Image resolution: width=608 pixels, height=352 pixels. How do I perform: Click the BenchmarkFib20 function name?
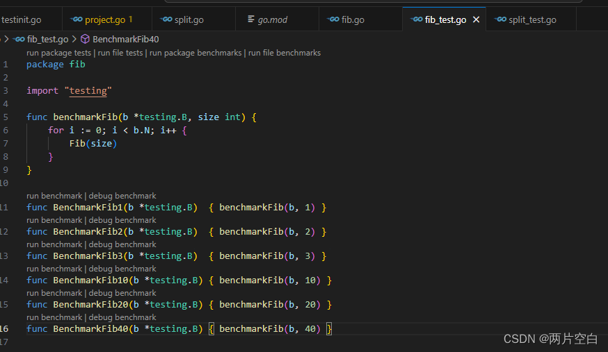[x=90, y=305]
